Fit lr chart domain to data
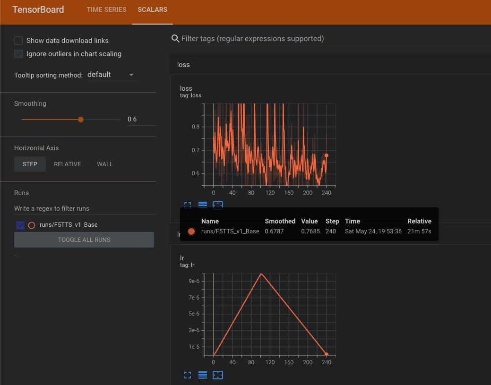The image size is (491, 385). pyautogui.click(x=218, y=375)
